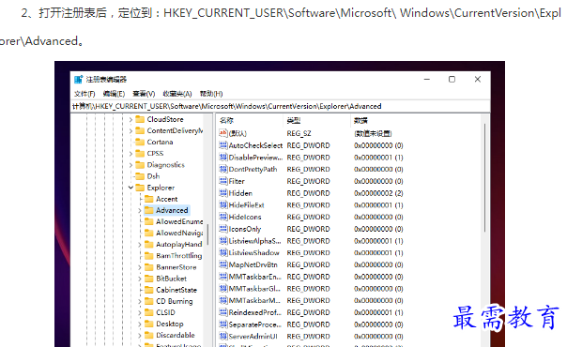Collapse the Explorer tree node

[x=130, y=188]
